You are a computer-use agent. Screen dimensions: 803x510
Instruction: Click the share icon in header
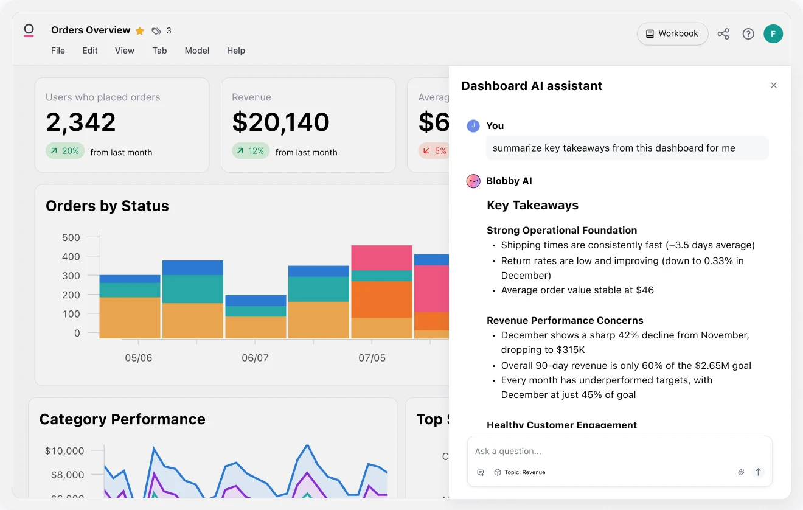(x=723, y=34)
